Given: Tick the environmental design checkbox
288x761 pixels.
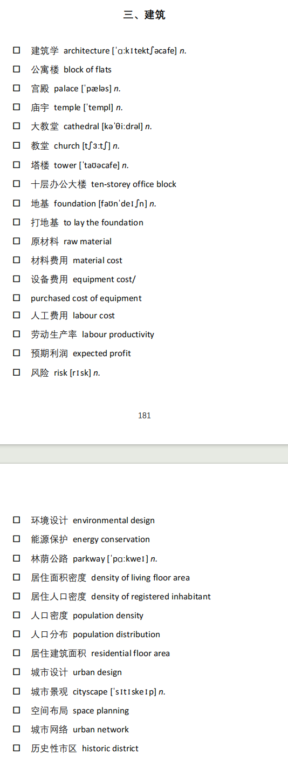Looking at the screenshot, I should 17,520.
